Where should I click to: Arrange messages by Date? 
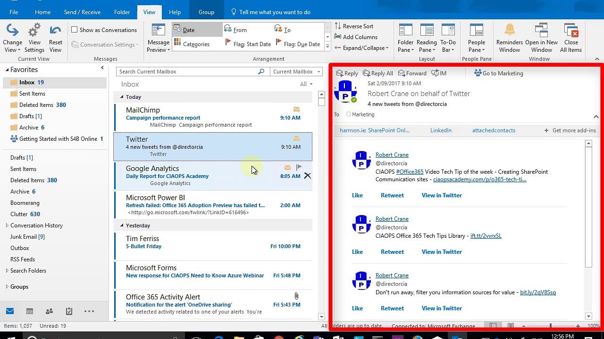197,30
